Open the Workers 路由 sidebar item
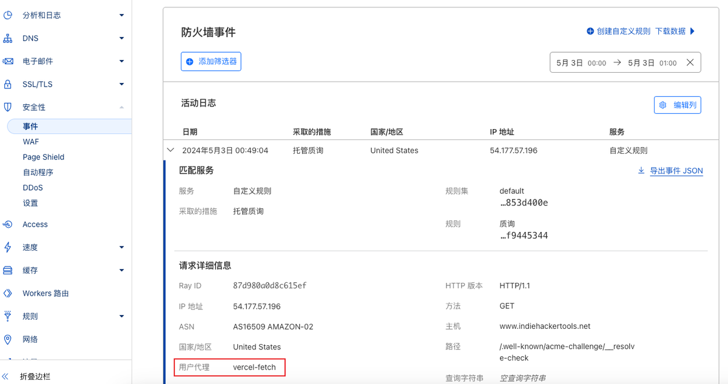The width and height of the screenshot is (728, 384). pyautogui.click(x=45, y=293)
